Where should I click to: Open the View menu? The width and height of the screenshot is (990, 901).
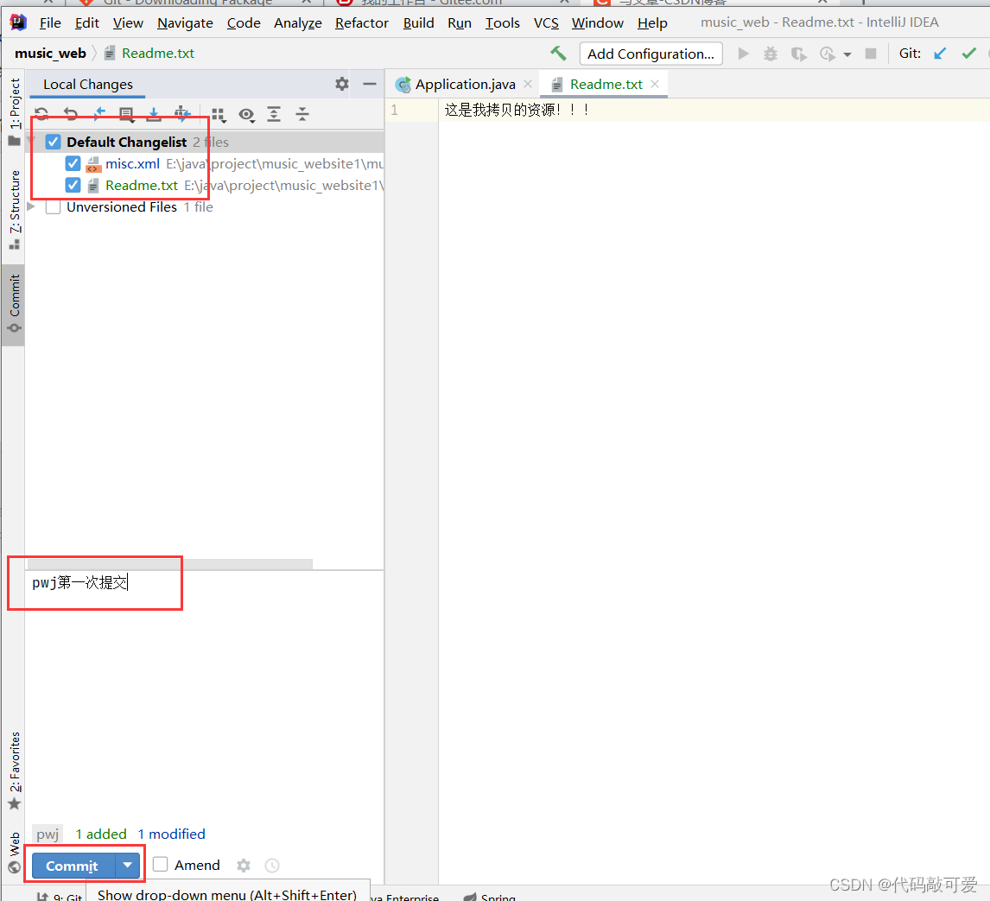(x=128, y=23)
